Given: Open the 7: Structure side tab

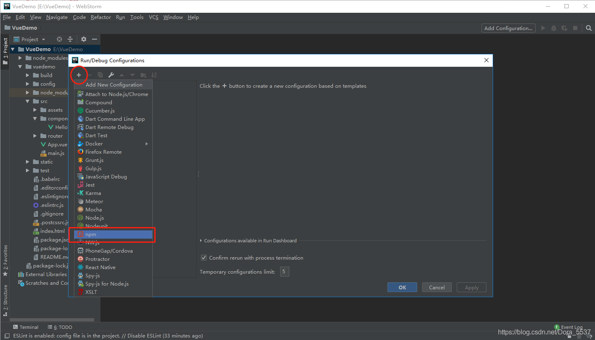Looking at the screenshot, I should 5,300.
